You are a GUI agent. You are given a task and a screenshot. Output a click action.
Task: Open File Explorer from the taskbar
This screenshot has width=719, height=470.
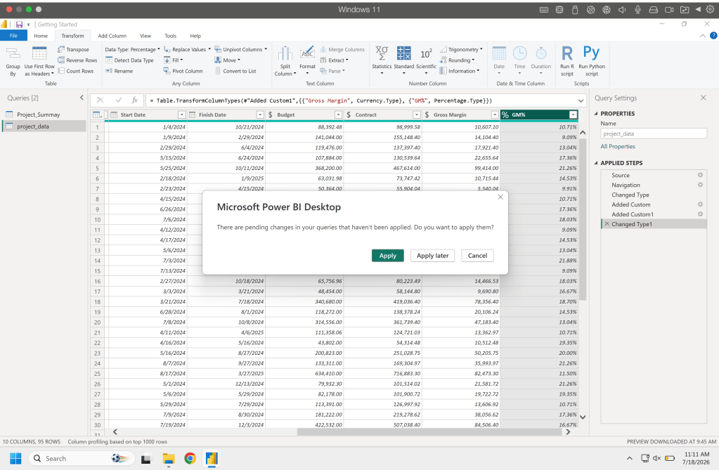pos(168,458)
